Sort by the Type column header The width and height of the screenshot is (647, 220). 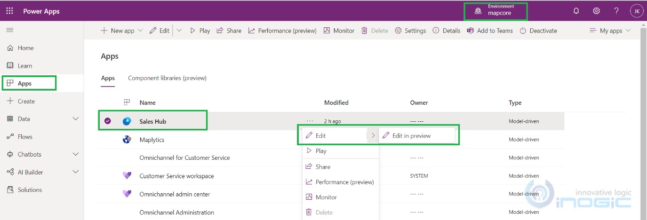point(515,102)
